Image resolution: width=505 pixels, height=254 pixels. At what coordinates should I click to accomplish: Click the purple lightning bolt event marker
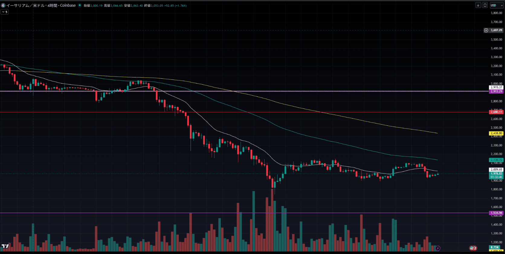click(438, 248)
